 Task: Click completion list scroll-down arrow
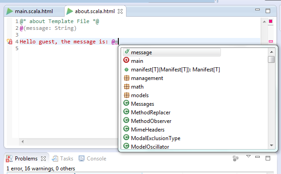[272, 146]
